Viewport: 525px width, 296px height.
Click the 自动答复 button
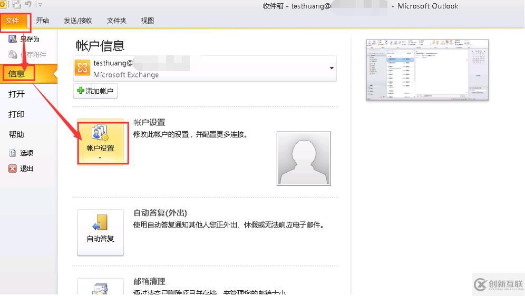(x=101, y=233)
